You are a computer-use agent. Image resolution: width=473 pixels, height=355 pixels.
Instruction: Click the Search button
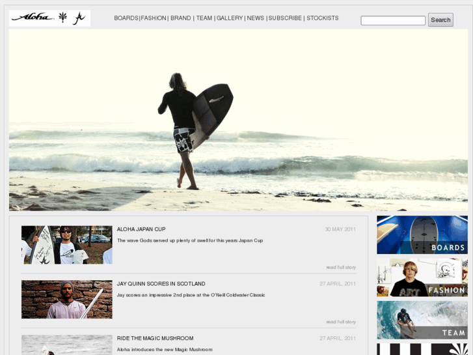pyautogui.click(x=440, y=20)
